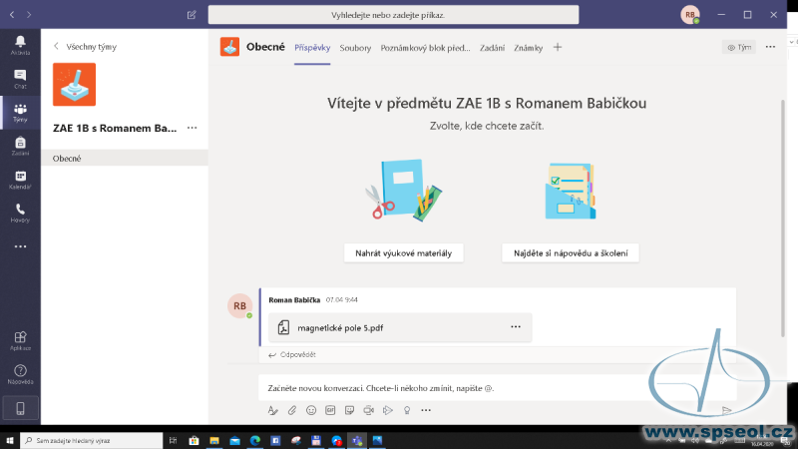Open Zadání in the left sidebar

(20, 146)
